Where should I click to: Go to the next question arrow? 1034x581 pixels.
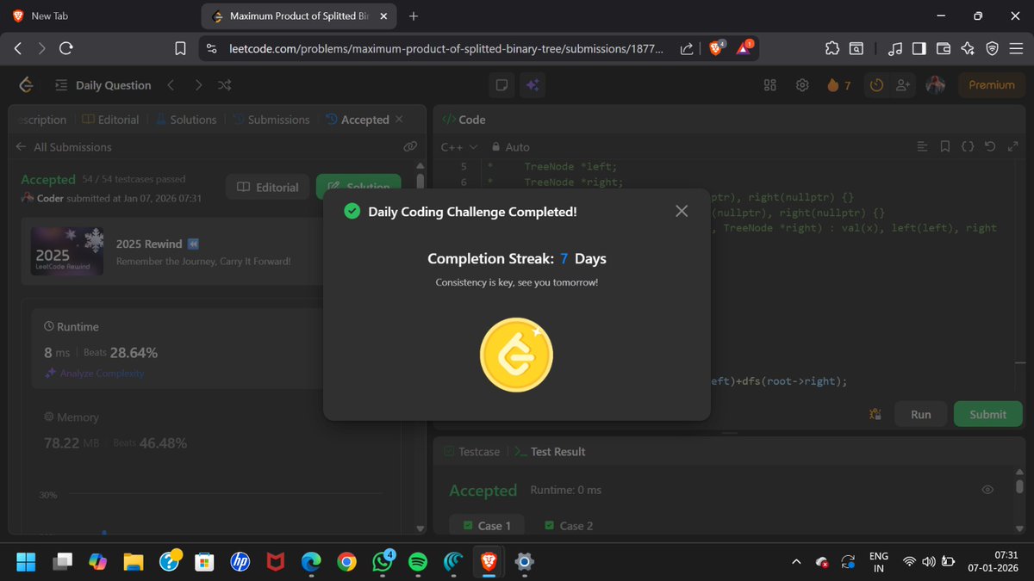point(199,85)
